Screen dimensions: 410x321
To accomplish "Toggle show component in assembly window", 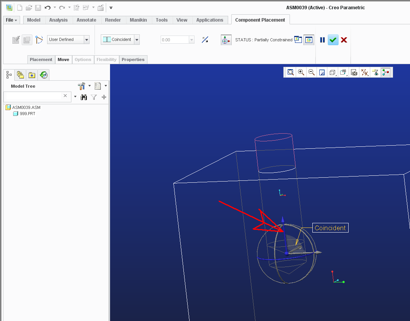I will [x=309, y=40].
